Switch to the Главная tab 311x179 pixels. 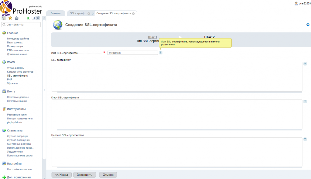(56, 13)
